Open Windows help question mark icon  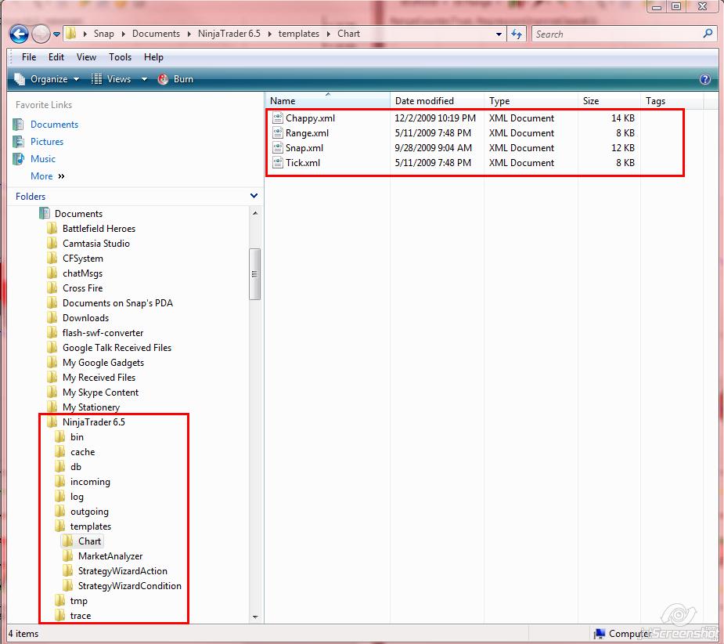[x=705, y=79]
